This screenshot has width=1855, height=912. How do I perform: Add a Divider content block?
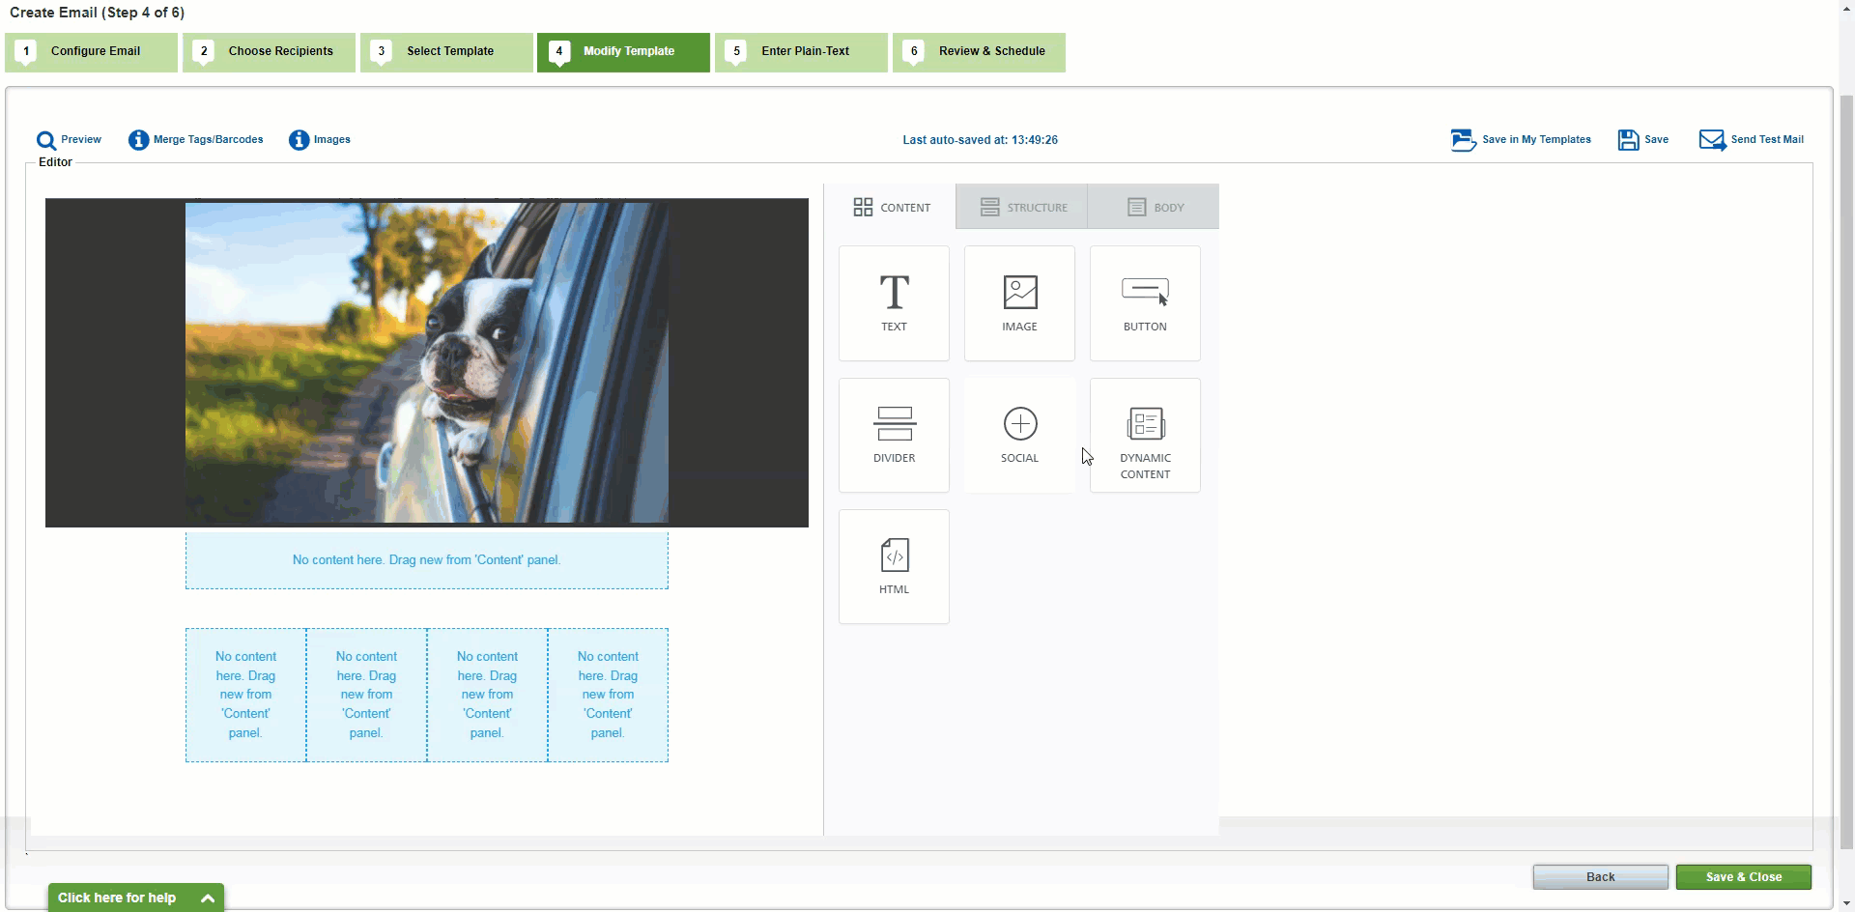coord(894,436)
